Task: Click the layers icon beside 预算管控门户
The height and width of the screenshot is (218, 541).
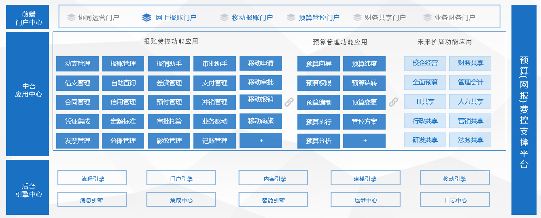Action: [x=291, y=17]
